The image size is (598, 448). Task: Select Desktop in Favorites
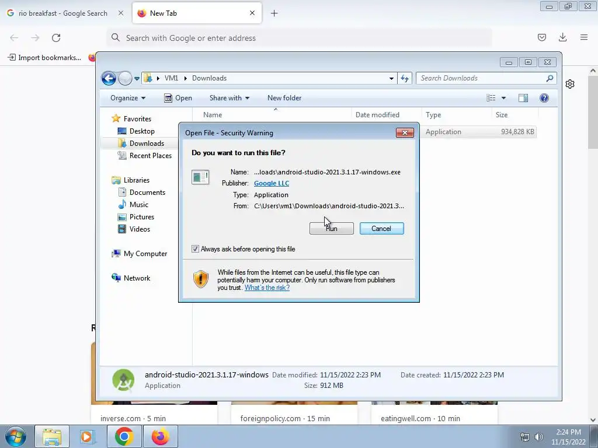coord(142,131)
